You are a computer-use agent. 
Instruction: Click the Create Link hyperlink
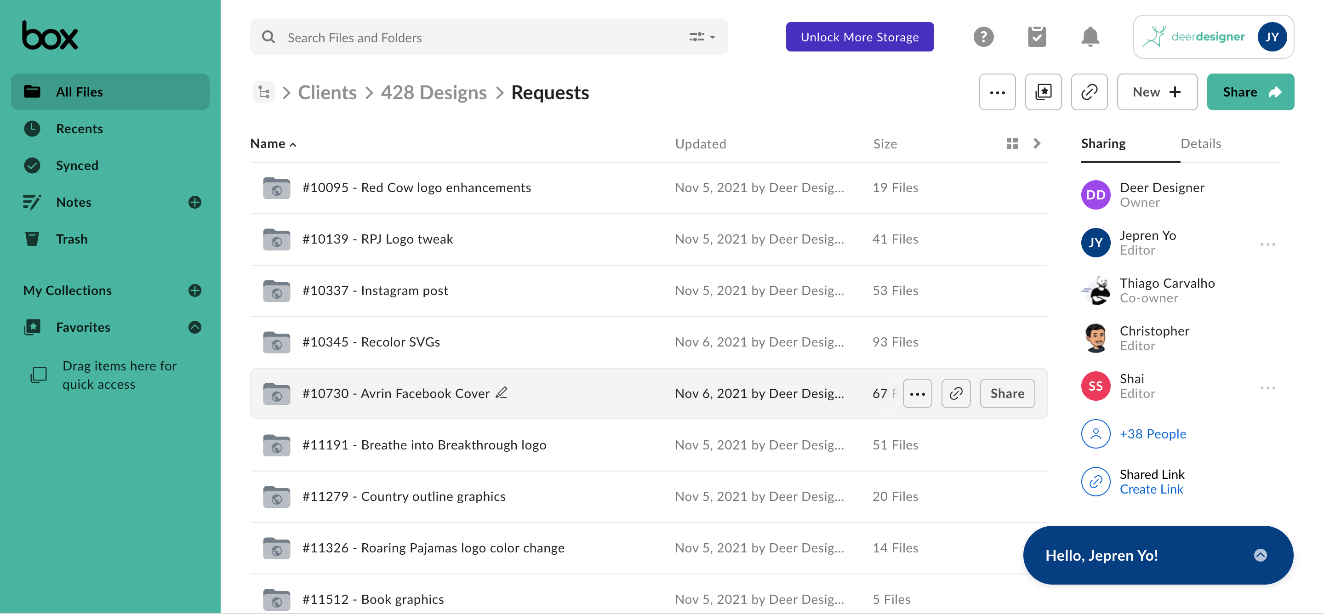click(x=1151, y=489)
